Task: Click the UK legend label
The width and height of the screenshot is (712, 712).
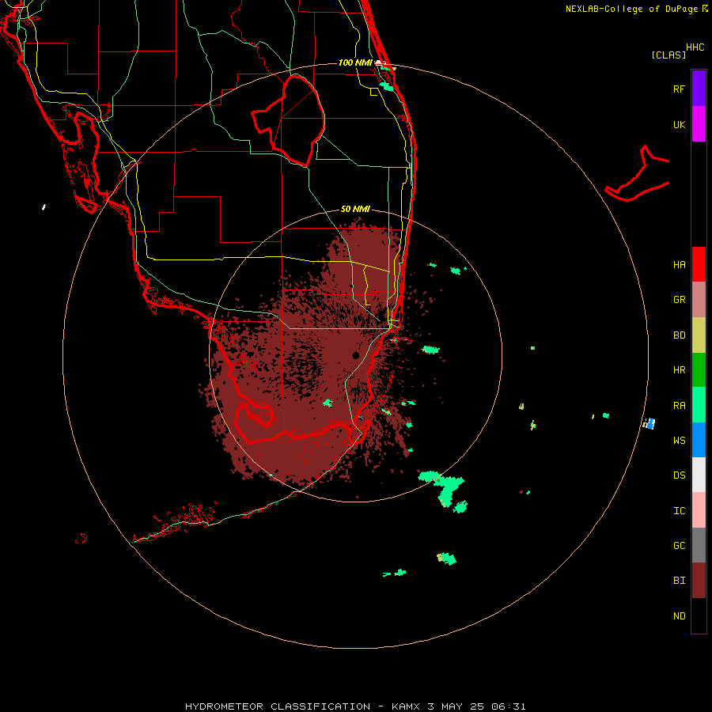Action: [679, 124]
